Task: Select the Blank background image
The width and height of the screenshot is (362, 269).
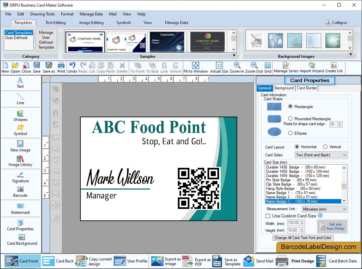Action: tap(257, 41)
